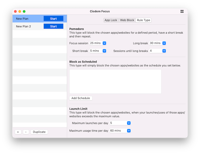Switch to the App Lock tab
This screenshot has width=200, height=154.
point(111,20)
